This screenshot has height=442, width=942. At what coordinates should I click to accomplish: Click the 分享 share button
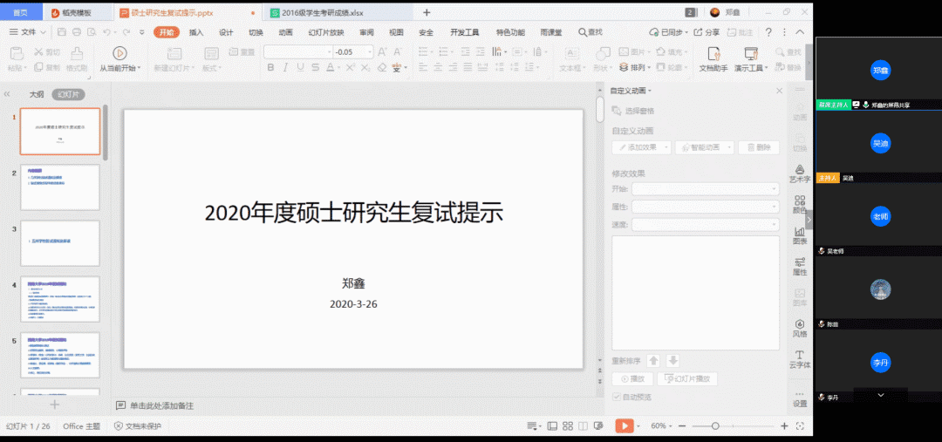click(706, 32)
